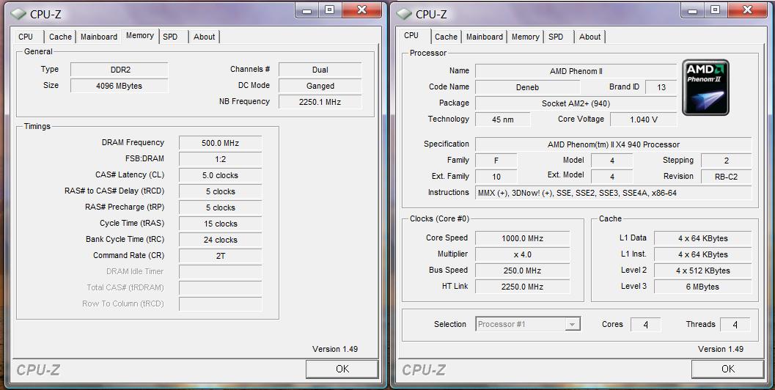Screen dimensions: 775x390
Task: Click the empty Row To Column field
Action: (x=221, y=304)
